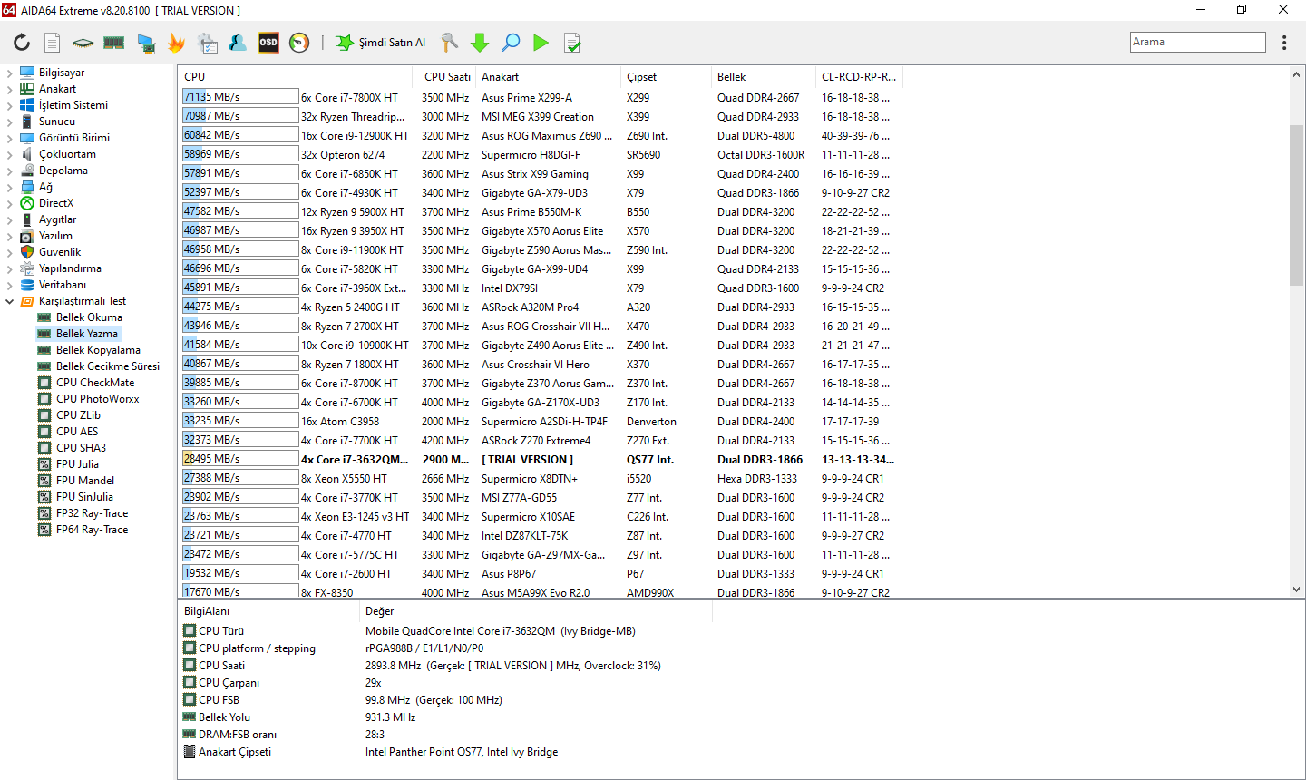Click the Arama search field
This screenshot has width=1306, height=780.
point(1198,42)
